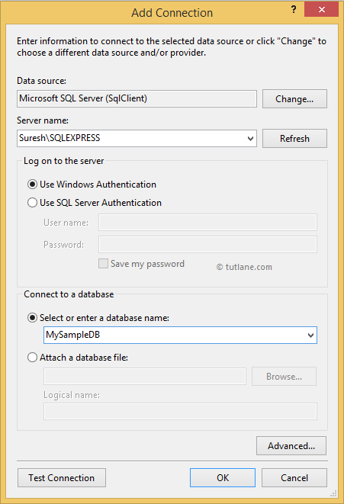This screenshot has width=344, height=504.
Task: Open the MySampleDB database dropdown arrow
Action: click(310, 335)
